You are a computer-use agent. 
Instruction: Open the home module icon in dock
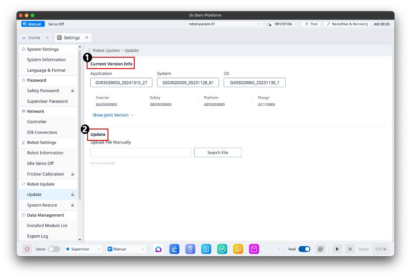[x=158, y=249]
